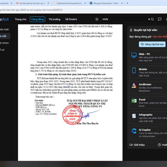Click the search magnifier icon
The width and height of the screenshot is (167, 167).
point(153,19)
